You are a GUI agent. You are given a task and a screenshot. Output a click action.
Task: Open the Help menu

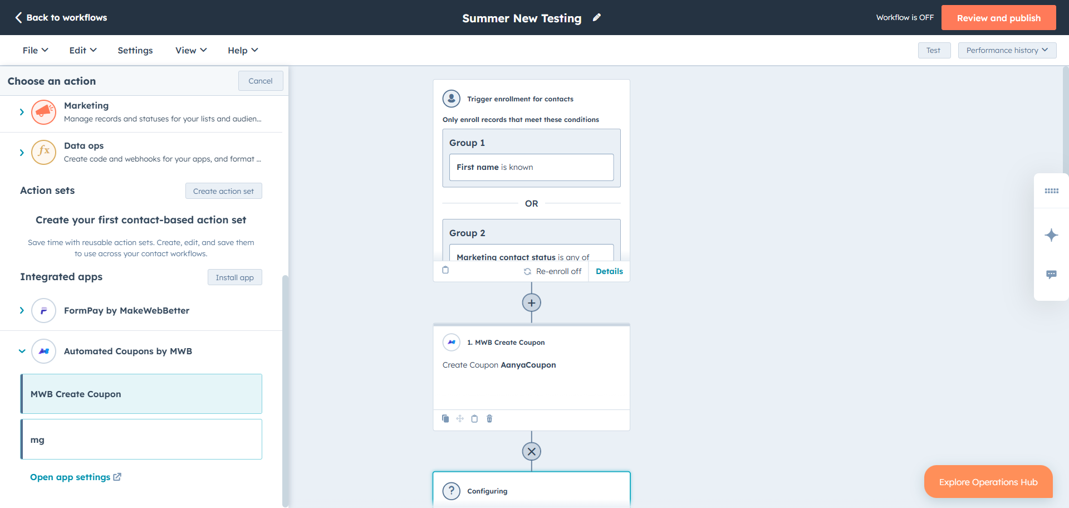pyautogui.click(x=242, y=50)
